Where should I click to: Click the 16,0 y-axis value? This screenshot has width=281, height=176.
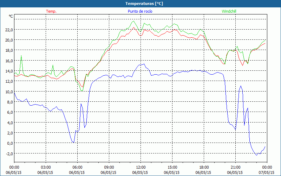point(9,61)
